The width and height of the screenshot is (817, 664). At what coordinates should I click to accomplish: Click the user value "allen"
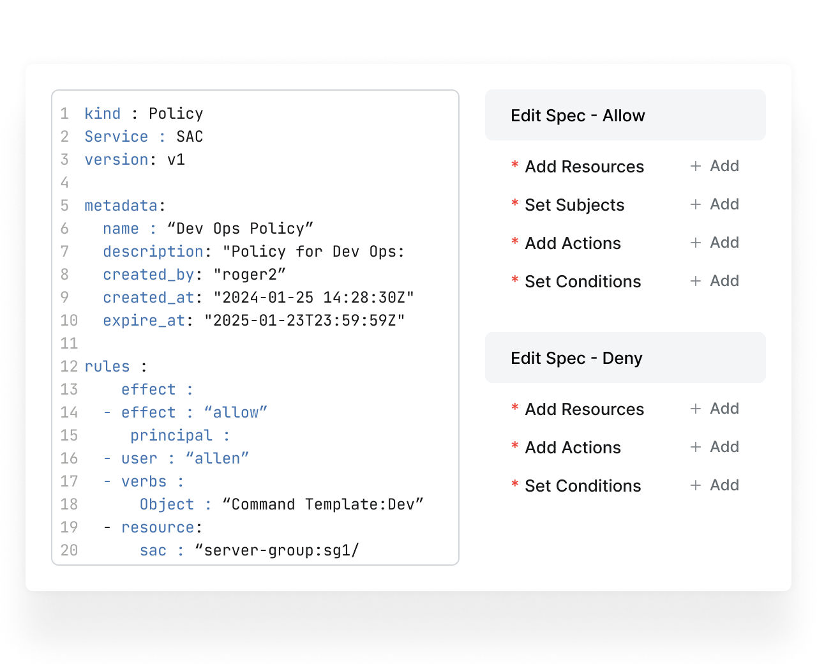coord(217,458)
